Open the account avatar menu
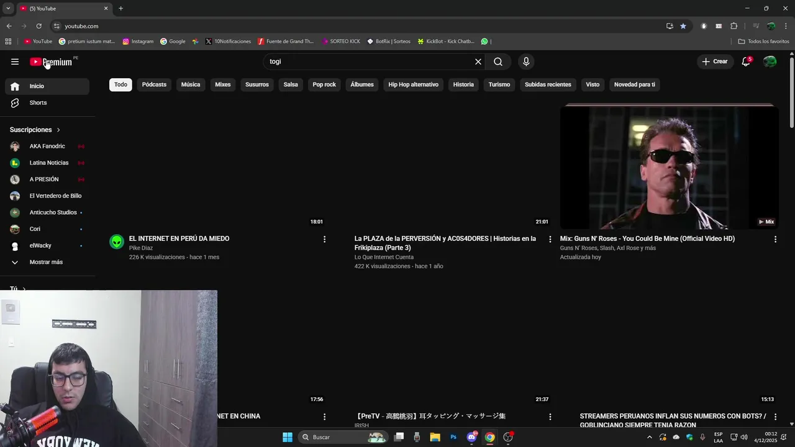This screenshot has height=447, width=795. point(770,61)
